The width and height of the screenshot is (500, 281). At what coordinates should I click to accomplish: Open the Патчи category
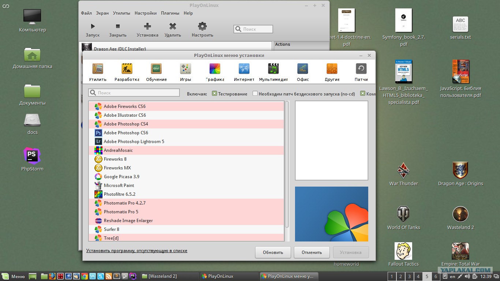point(361,72)
